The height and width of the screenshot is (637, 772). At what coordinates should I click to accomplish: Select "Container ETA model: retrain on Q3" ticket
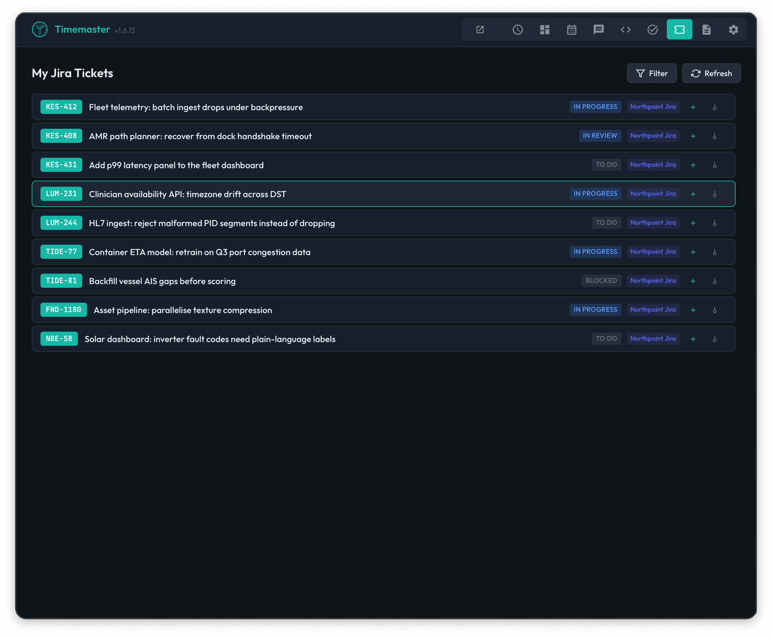[200, 252]
